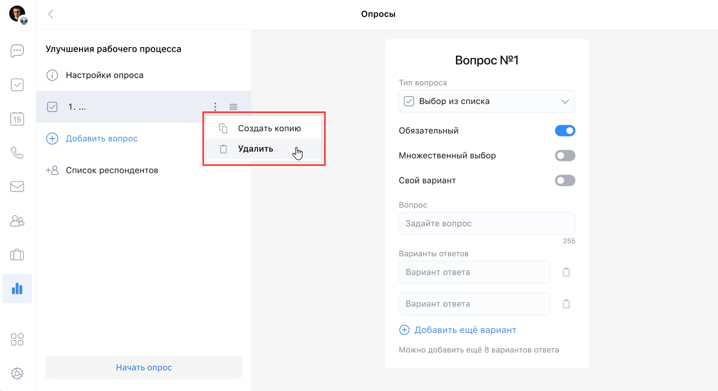718x391 pixels.
Task: Open the contacts people sidebar icon
Action: 17,221
